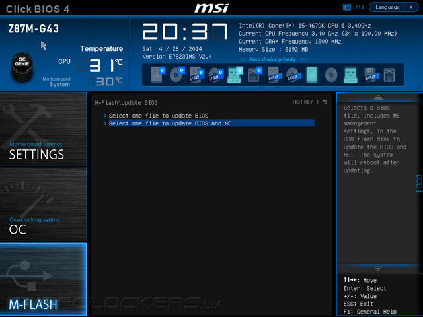423x317 pixels.
Task: Click the 'Boot device priority' label
Action: click(272, 59)
